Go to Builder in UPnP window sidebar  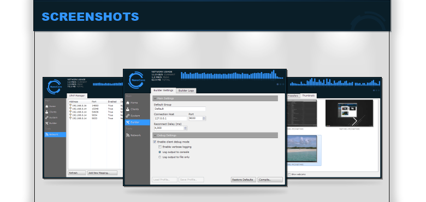tap(51, 123)
